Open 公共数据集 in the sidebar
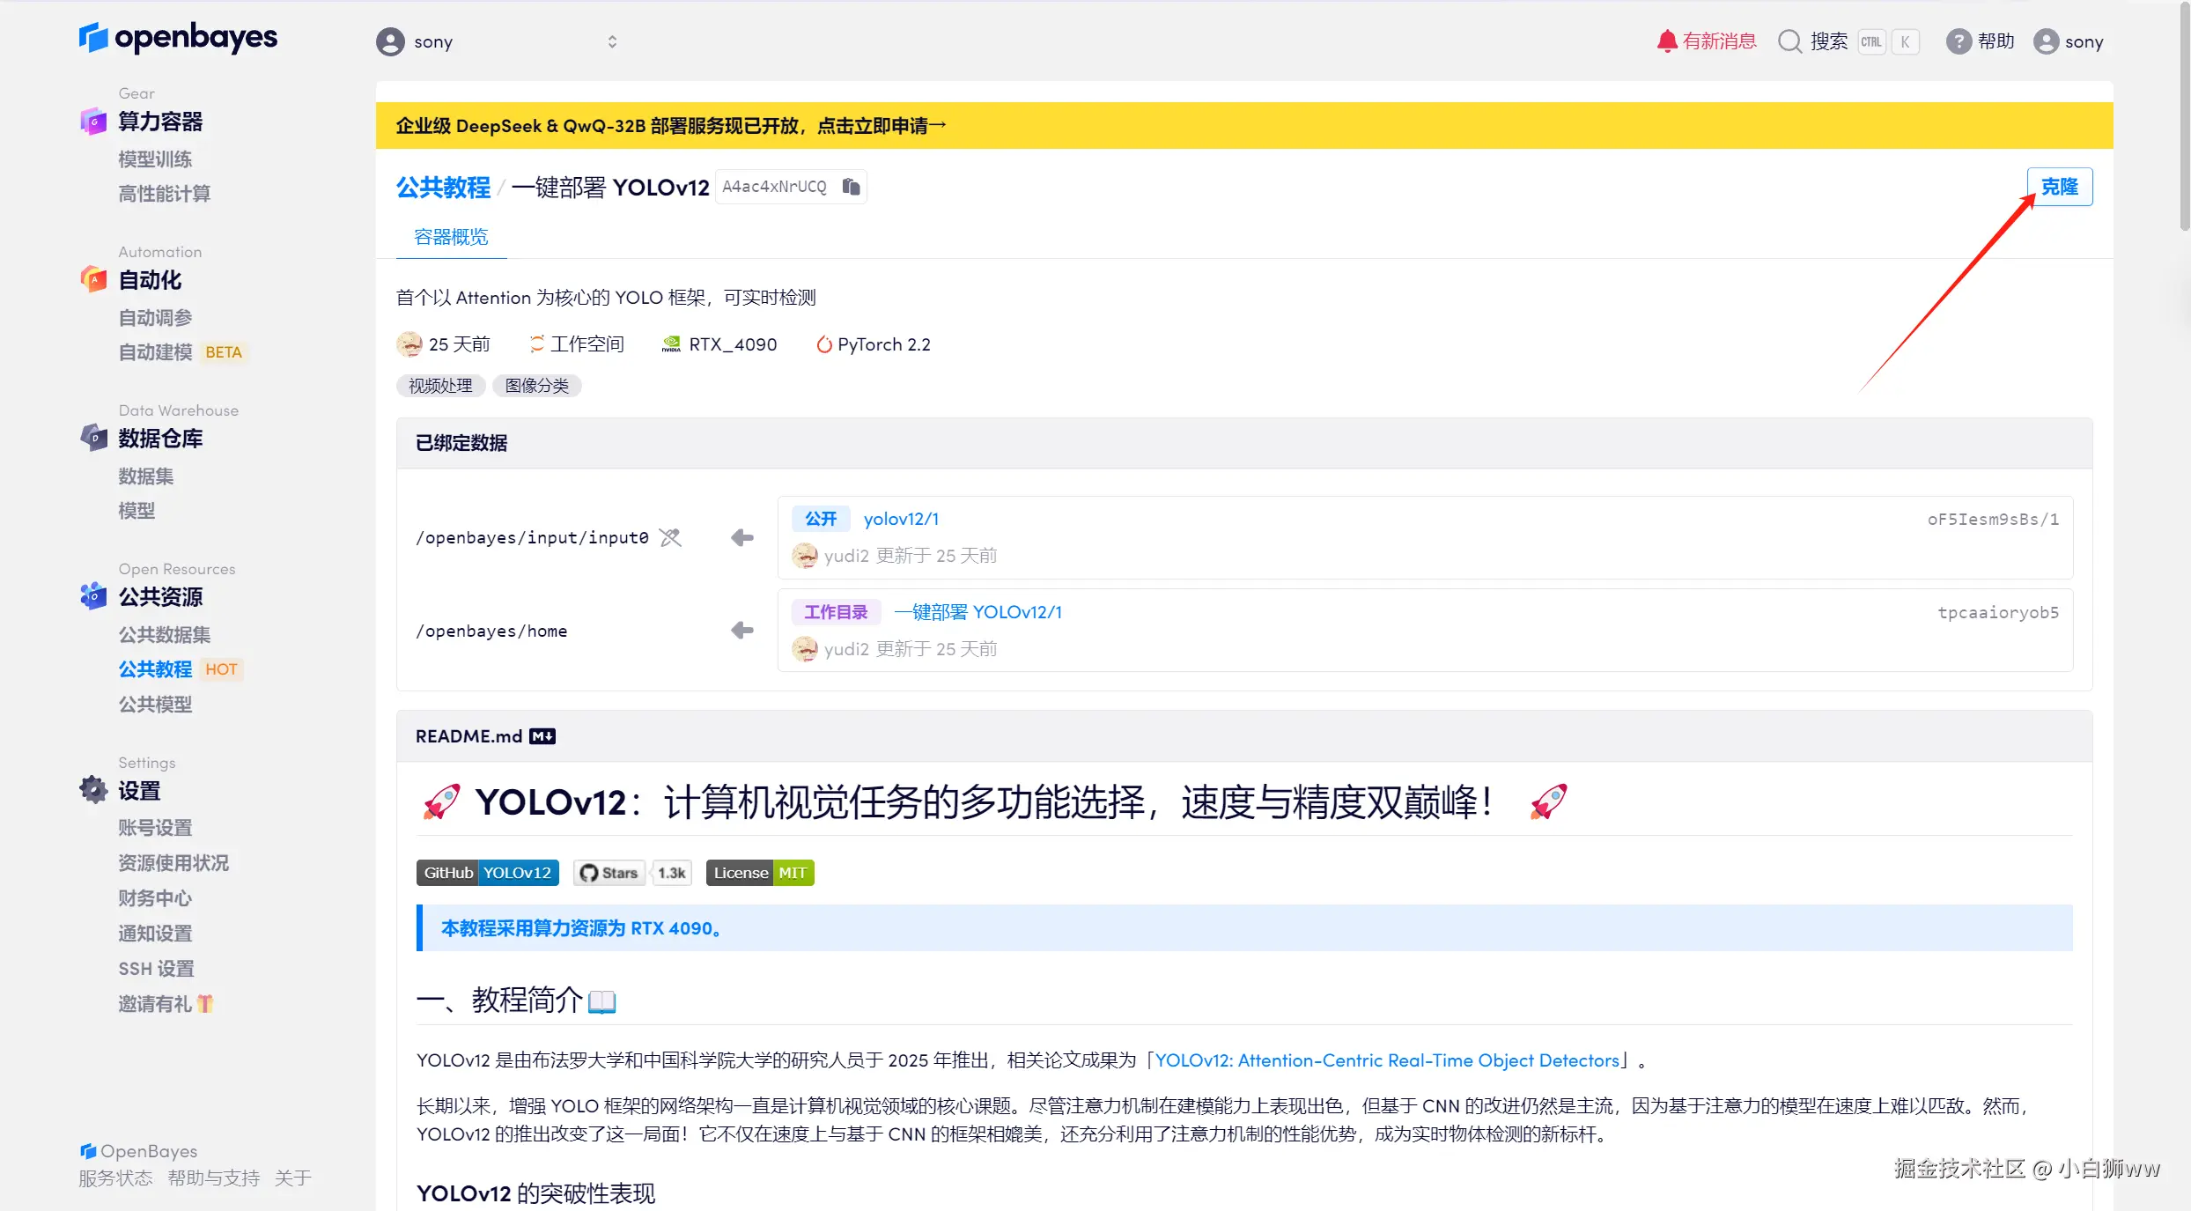This screenshot has height=1211, width=2191. click(165, 634)
